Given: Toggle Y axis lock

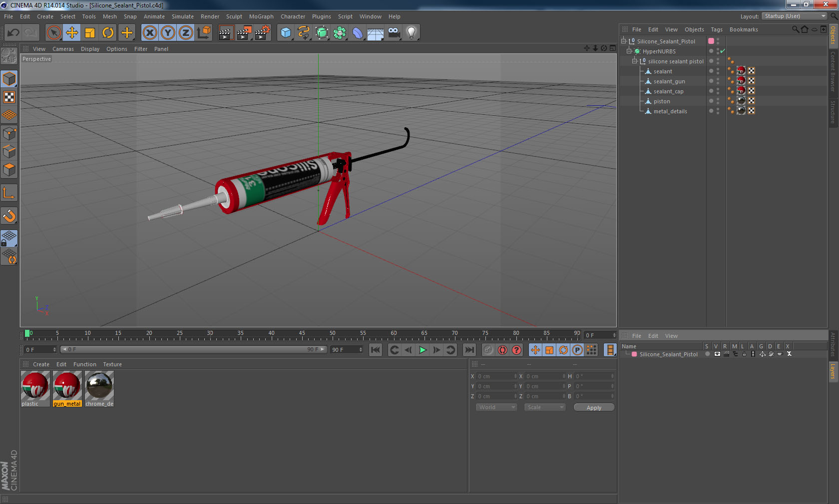Looking at the screenshot, I should point(168,33).
